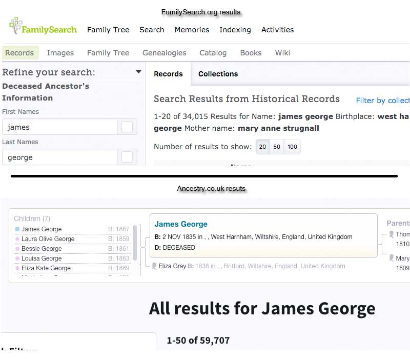Open the Filter by collection option

382,101
